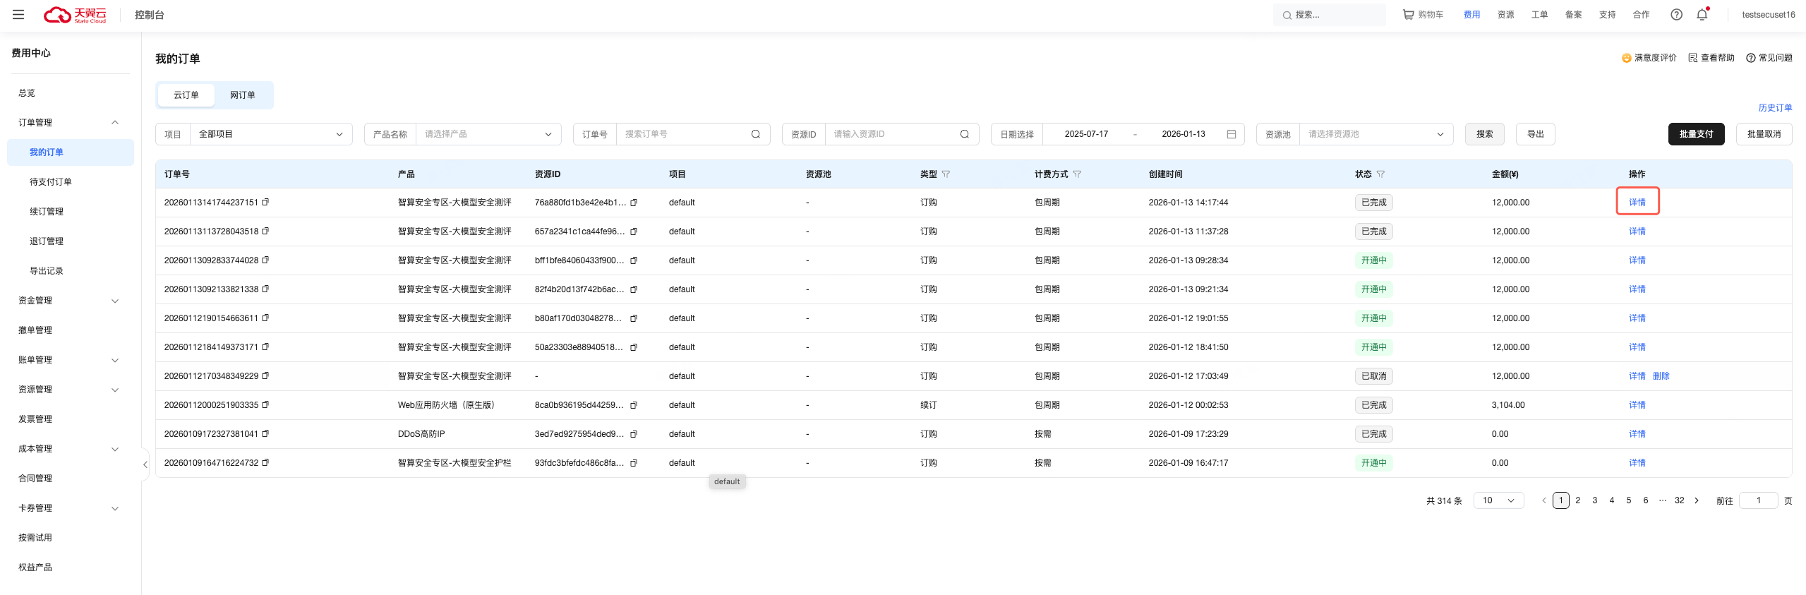Collapse the sidebar with arrow handle
Screen dimensions: 1806x595
[145, 464]
